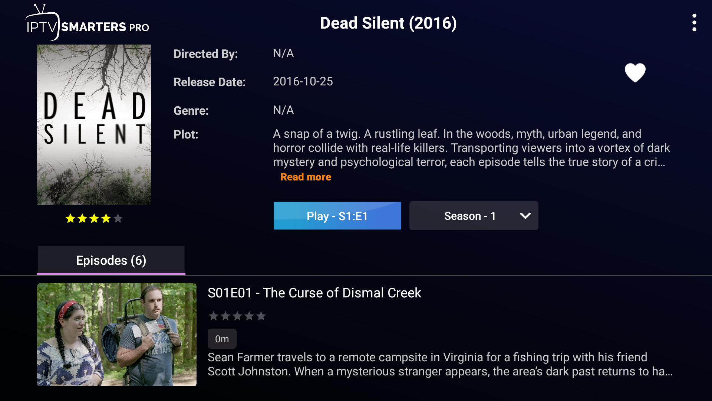Image resolution: width=712 pixels, height=401 pixels.
Task: Select episode title The Curse of Dismal Creek
Action: pos(314,293)
